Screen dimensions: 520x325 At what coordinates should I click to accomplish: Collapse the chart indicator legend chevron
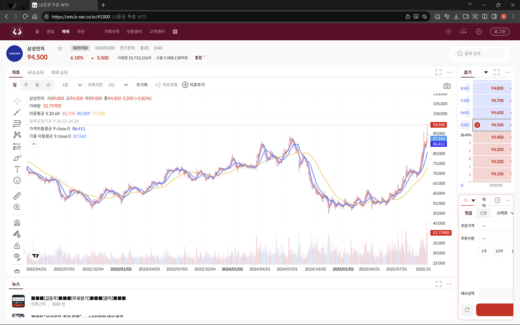click(x=34, y=144)
